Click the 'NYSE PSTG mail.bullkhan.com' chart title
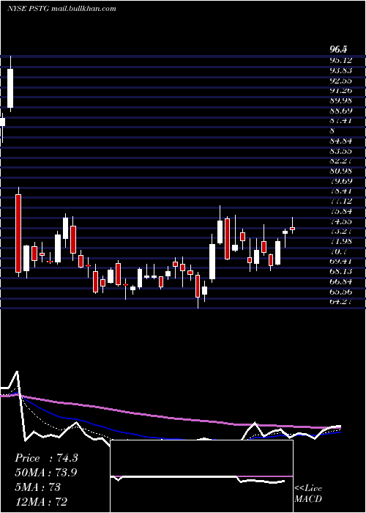The width and height of the screenshot is (366, 513). pyautogui.click(x=61, y=9)
